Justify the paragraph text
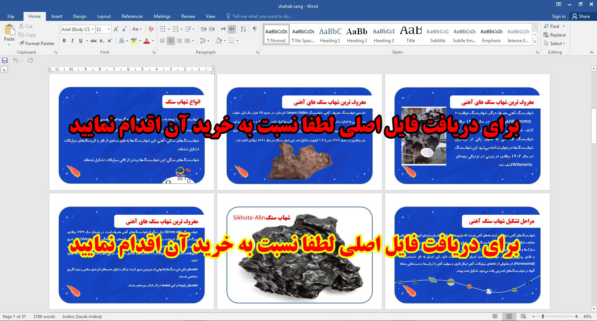 pos(187,41)
